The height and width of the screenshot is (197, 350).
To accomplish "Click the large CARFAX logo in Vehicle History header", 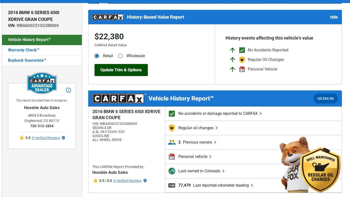I will [119, 98].
